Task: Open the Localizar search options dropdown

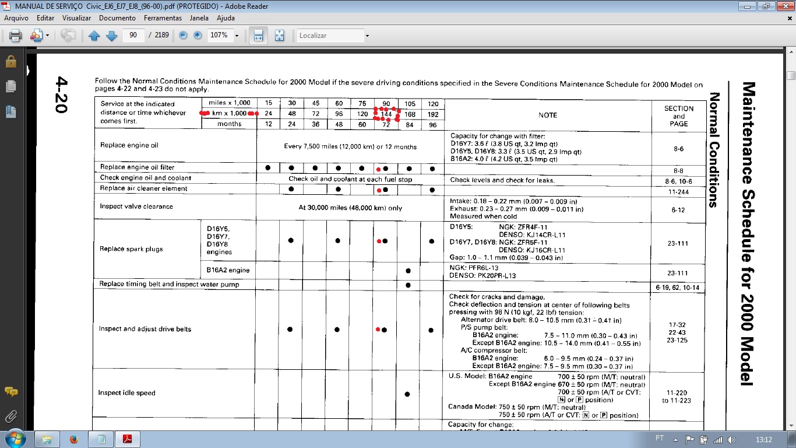Action: 367,36
